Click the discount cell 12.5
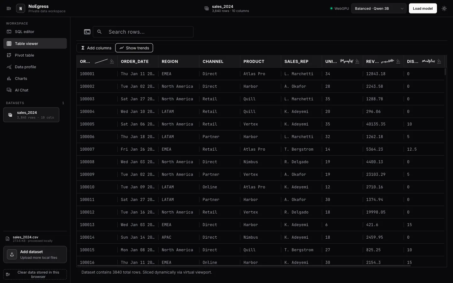Image resolution: width=453 pixels, height=283 pixels. 424,149
